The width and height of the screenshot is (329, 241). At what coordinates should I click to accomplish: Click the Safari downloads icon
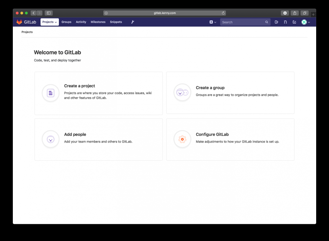coord(285,13)
